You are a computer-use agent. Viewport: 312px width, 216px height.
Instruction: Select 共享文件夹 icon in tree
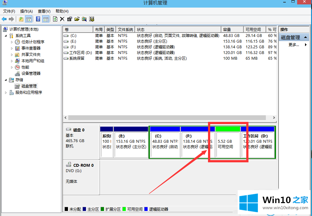coord(17,55)
